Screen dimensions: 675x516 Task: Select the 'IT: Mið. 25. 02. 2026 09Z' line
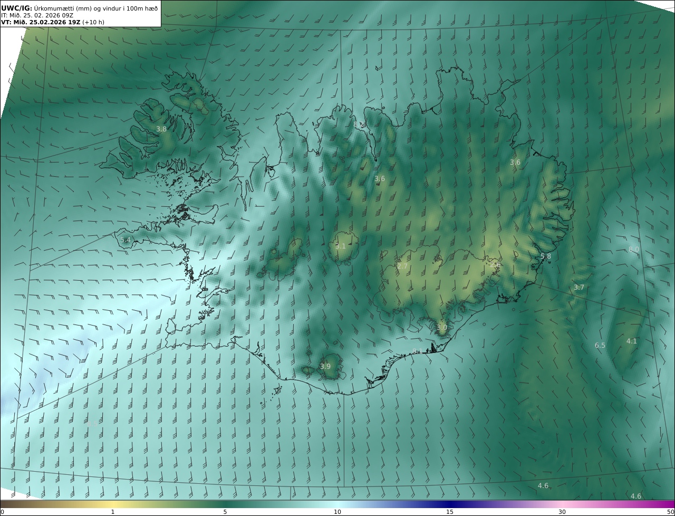pyautogui.click(x=37, y=15)
